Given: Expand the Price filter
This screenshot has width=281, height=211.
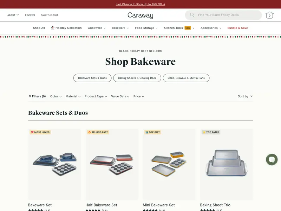Looking at the screenshot, I should click(139, 96).
